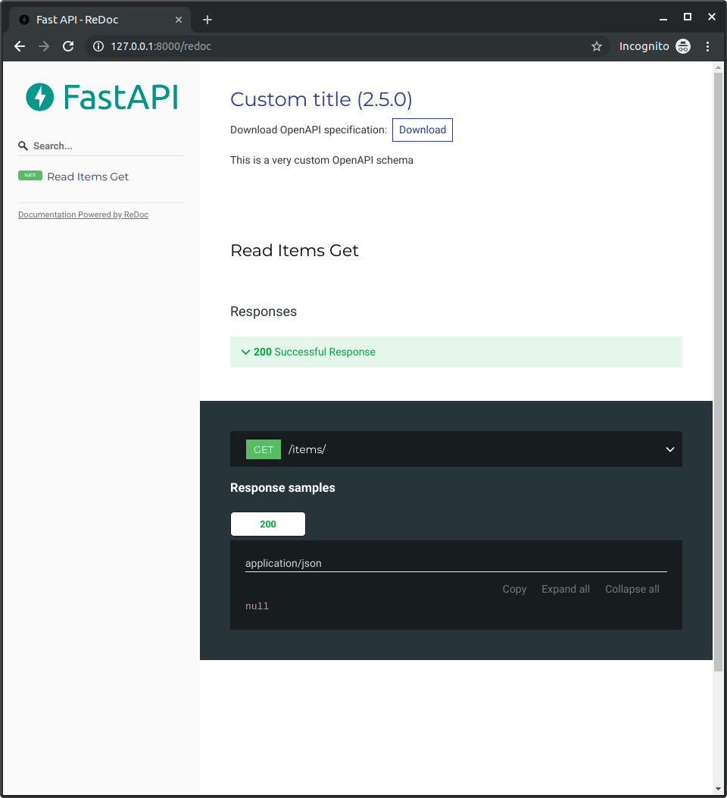Click the Incognito profile icon

tap(683, 46)
